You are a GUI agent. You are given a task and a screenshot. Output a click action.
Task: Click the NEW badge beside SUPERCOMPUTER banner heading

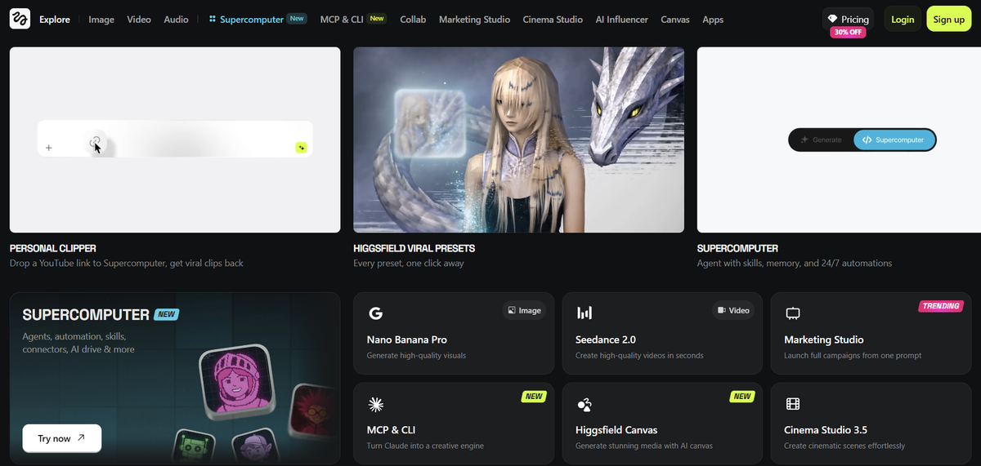pyautogui.click(x=167, y=314)
